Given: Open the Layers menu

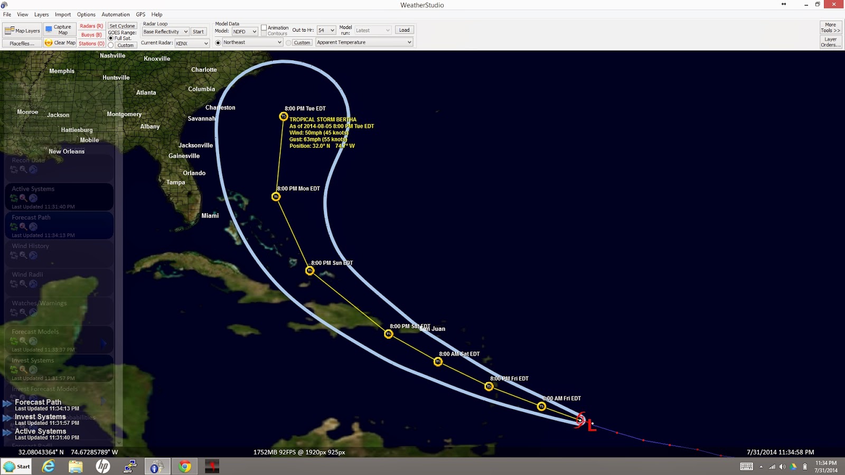Looking at the screenshot, I should (41, 14).
